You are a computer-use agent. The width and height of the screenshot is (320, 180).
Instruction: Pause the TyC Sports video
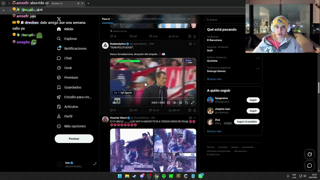coord(114,102)
